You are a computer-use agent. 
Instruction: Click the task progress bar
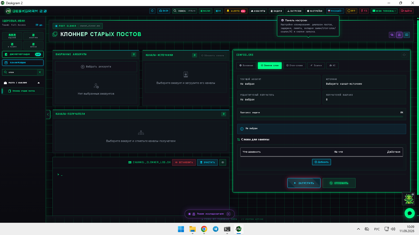pos(322,117)
